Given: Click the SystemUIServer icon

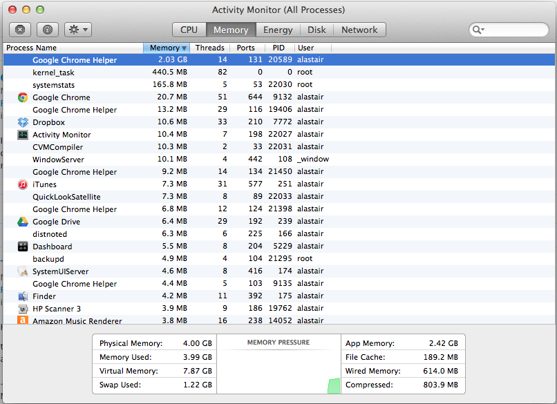Looking at the screenshot, I should tap(23, 271).
